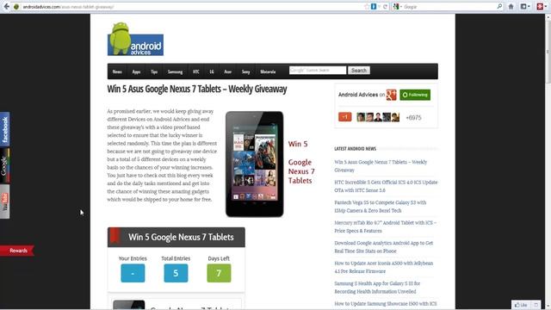Click the Total Entries box showing 5
The image size is (551, 310).
[x=176, y=273]
